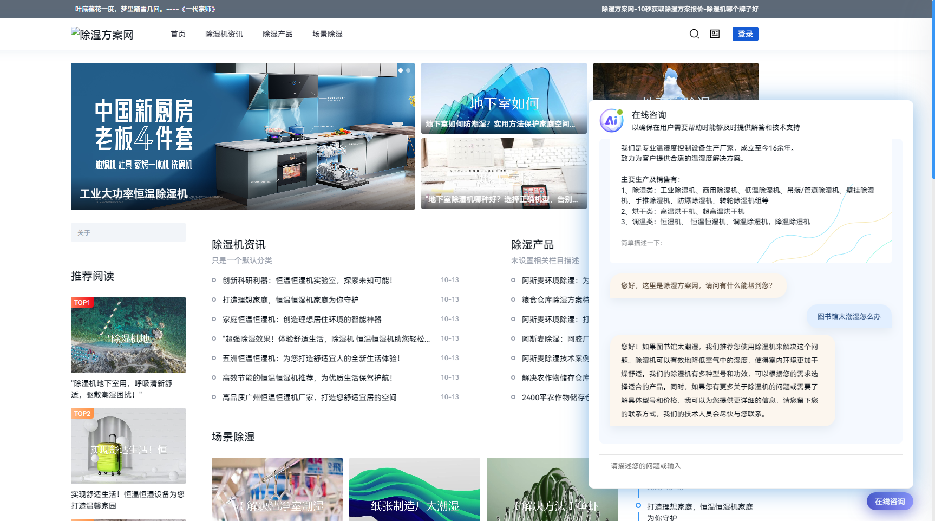Click the search magnifier icon in header
The image size is (935, 521).
(694, 34)
